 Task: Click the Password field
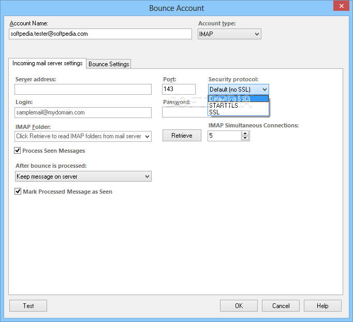[x=185, y=112]
